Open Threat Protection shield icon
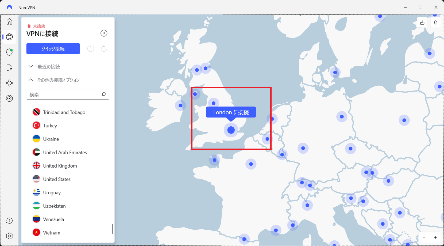The height and width of the screenshot is (246, 444). coord(9,52)
